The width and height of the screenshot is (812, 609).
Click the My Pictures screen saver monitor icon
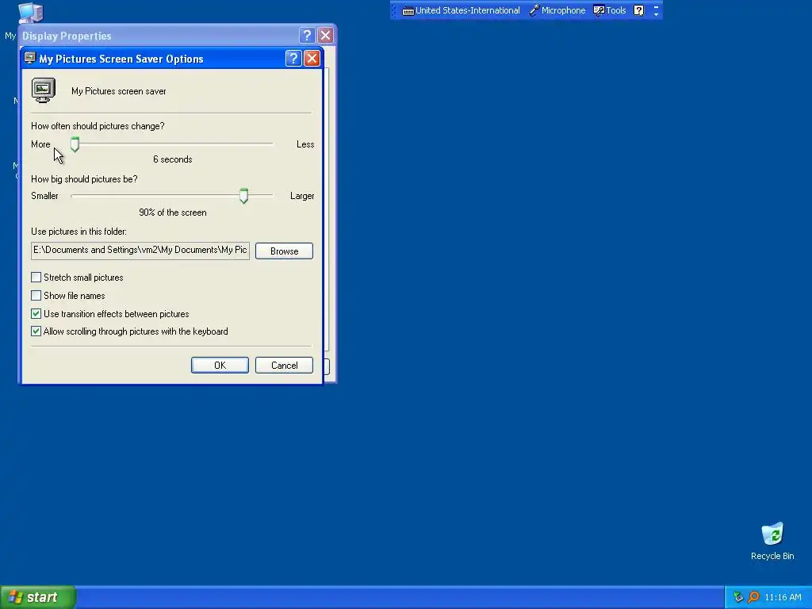[x=44, y=90]
